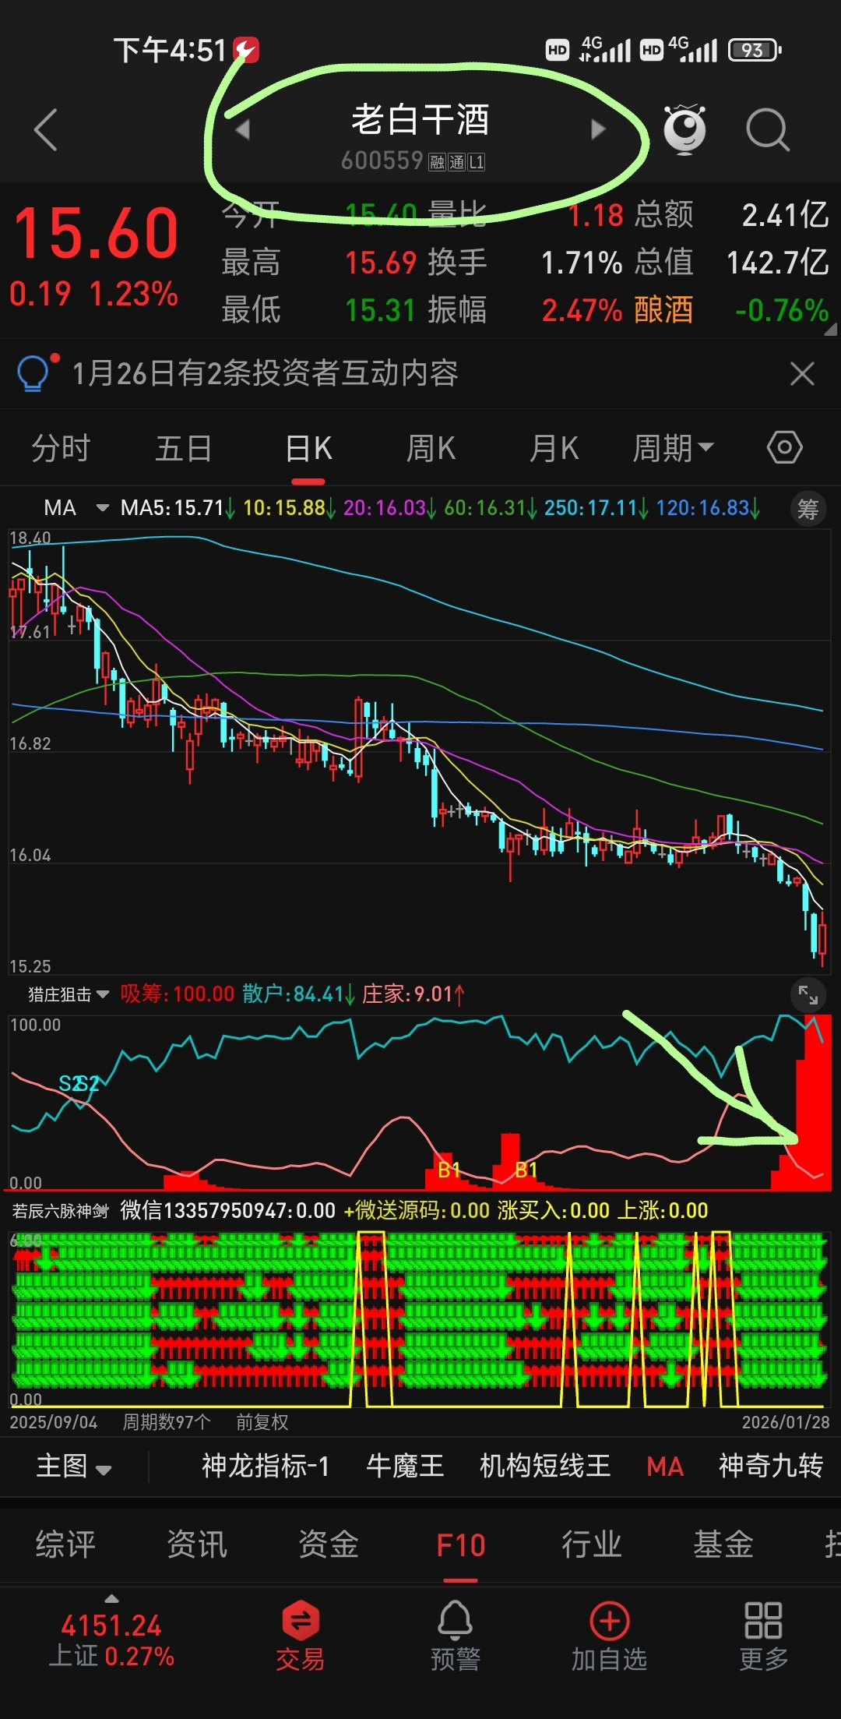Switch to 月K tab
Image resolution: width=841 pixels, height=1719 pixels.
pyautogui.click(x=554, y=448)
